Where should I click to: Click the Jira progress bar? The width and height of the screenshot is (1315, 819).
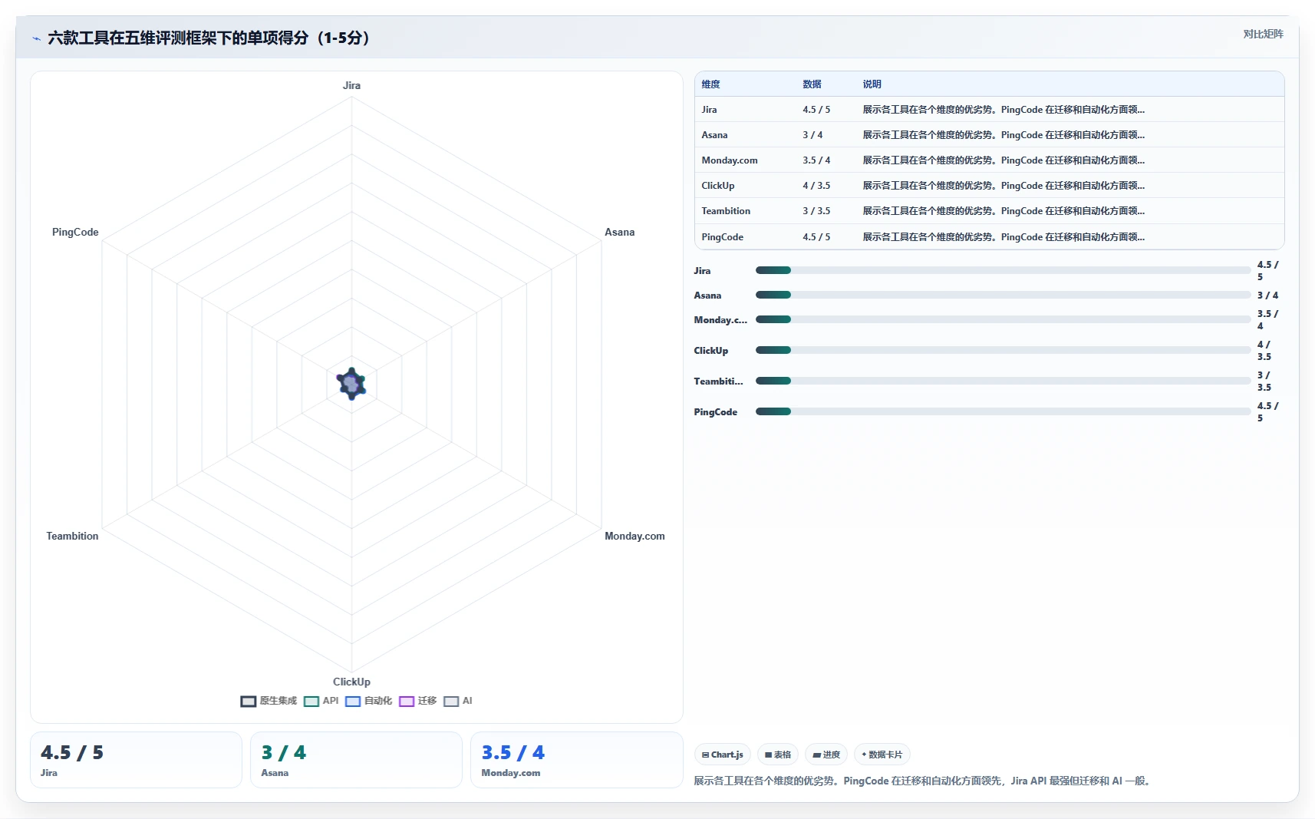pyautogui.click(x=1003, y=270)
